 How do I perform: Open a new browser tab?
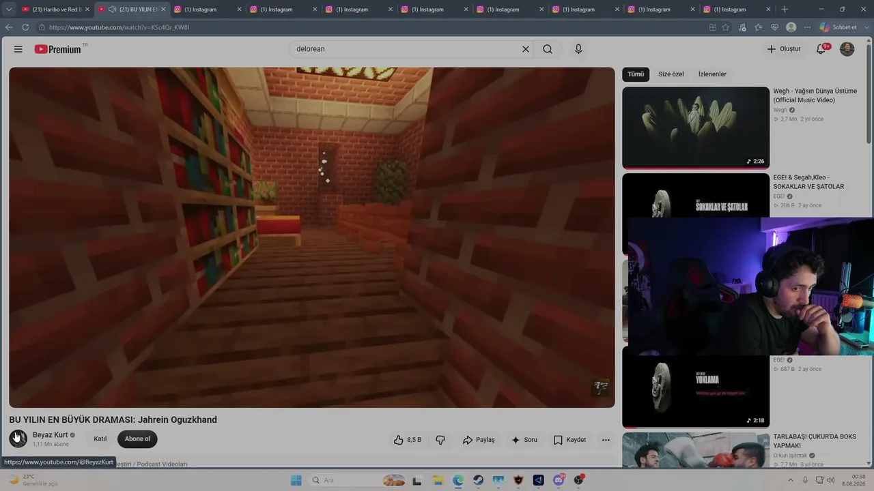point(785,10)
